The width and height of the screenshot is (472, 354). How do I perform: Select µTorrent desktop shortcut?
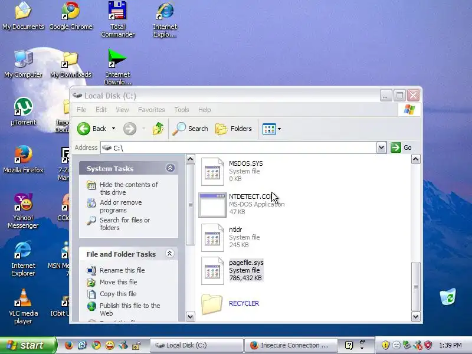(23, 112)
